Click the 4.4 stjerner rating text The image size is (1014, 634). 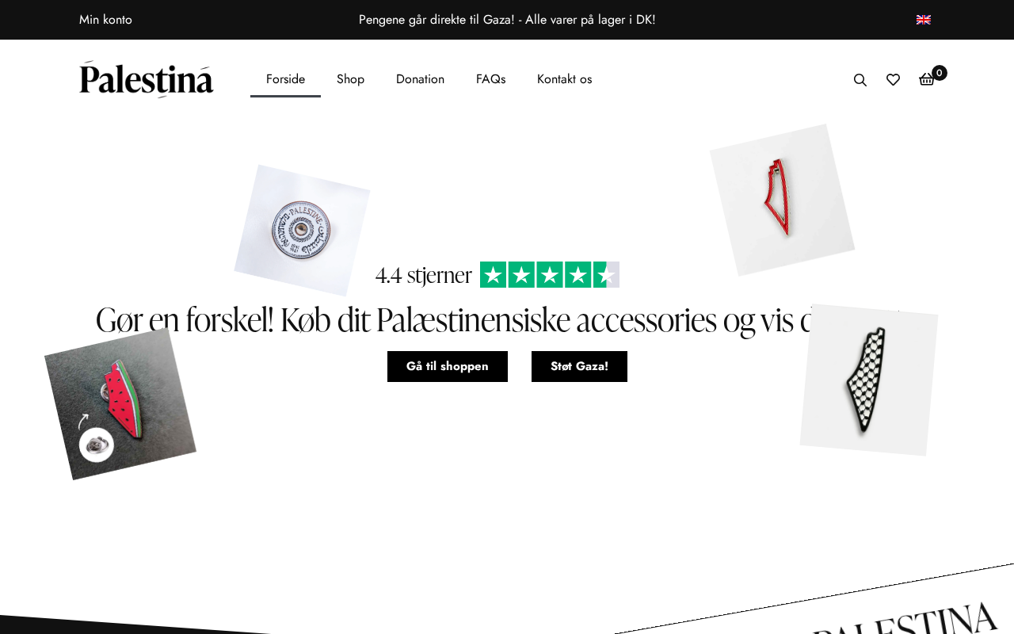(423, 275)
